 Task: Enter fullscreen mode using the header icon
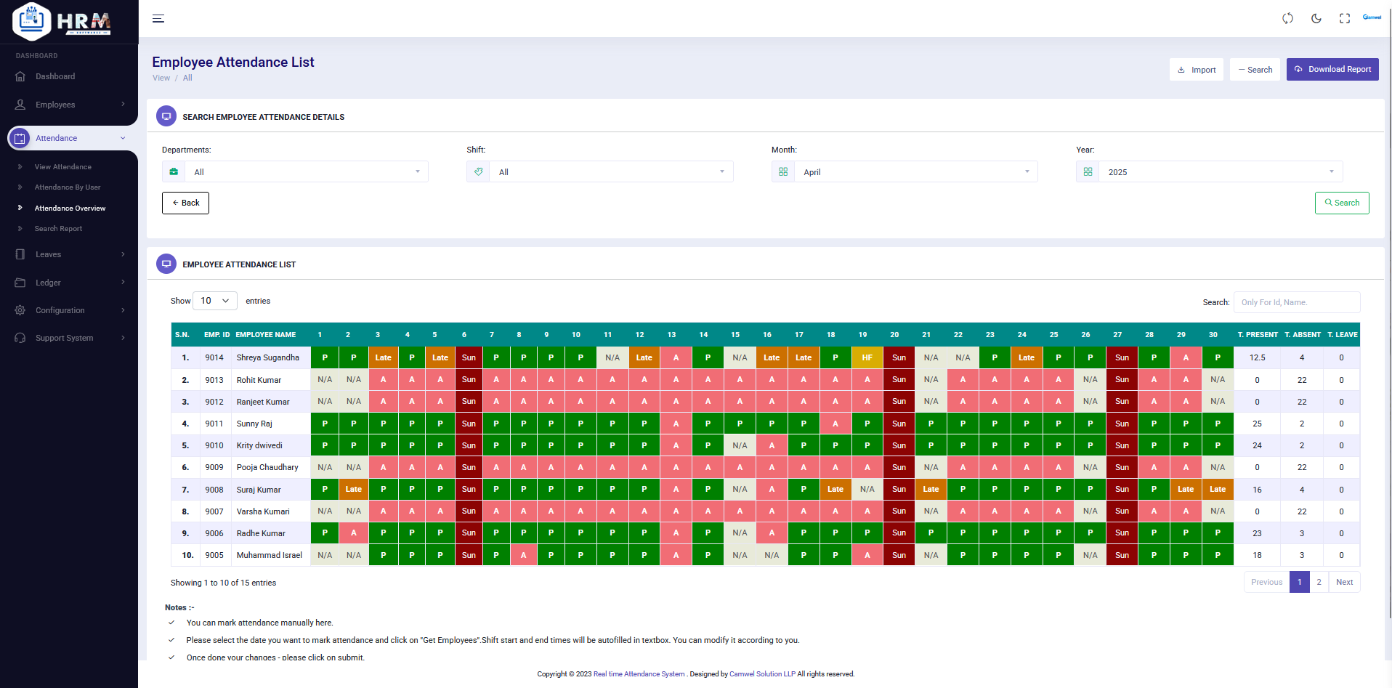[1344, 18]
